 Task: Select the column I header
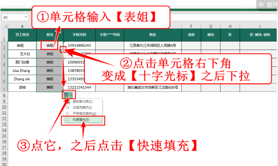pos(259,26)
